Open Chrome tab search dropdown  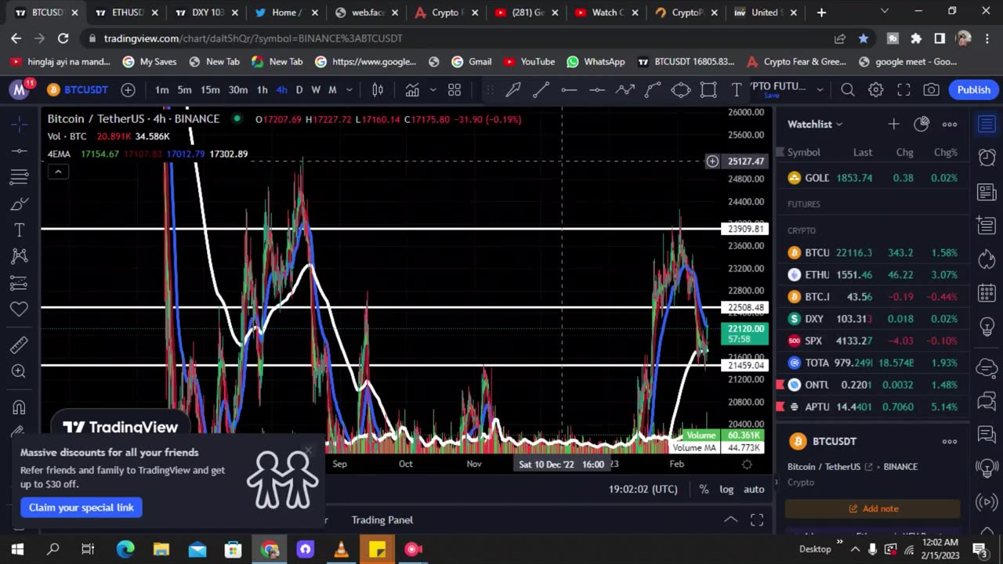[x=885, y=12]
